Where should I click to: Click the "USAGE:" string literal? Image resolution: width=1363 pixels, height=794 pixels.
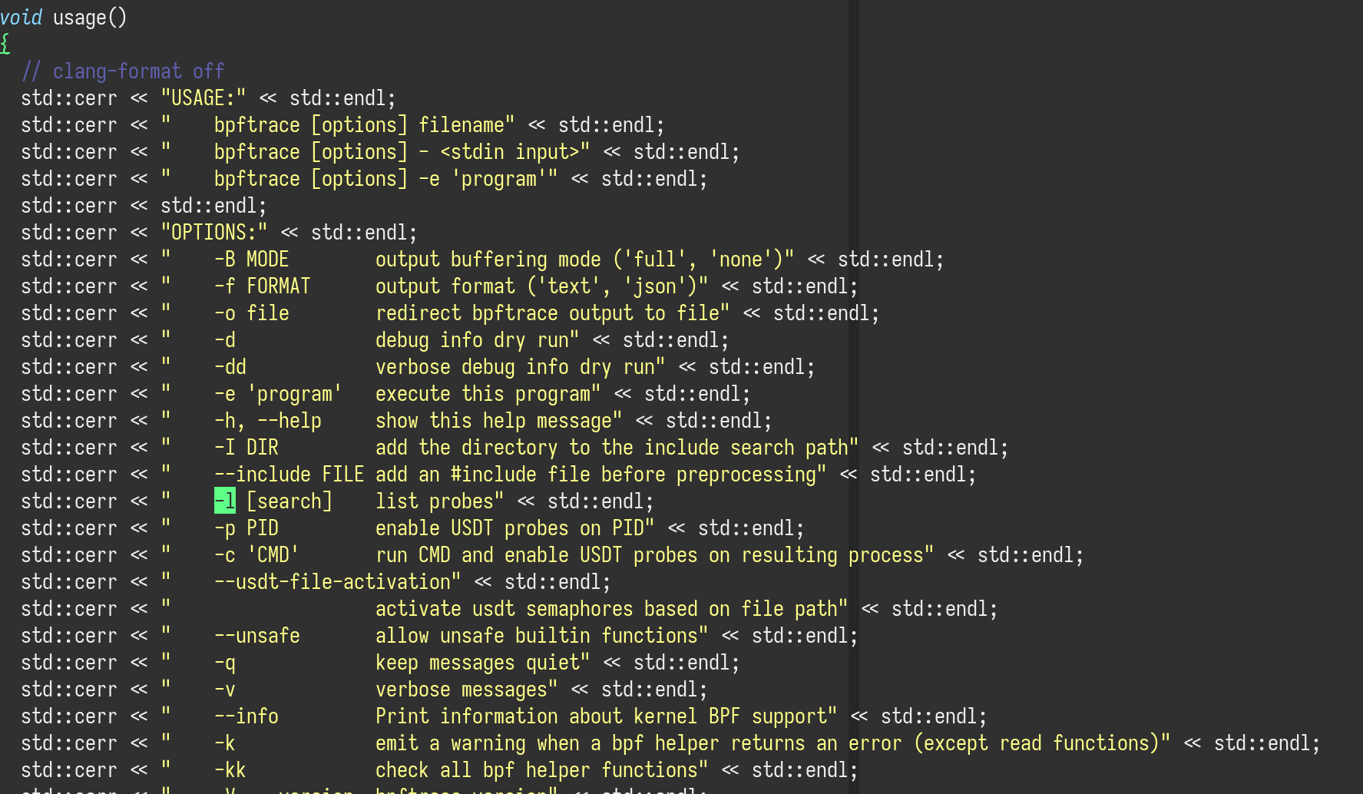203,98
